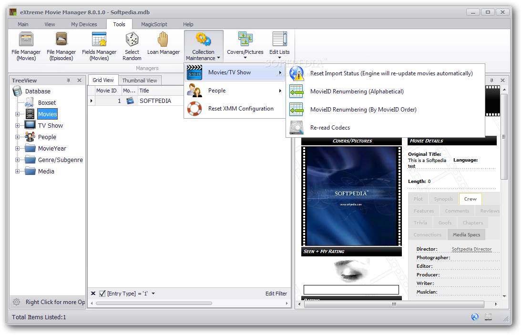Click the status bar icon next to globe
Viewport: 522px width, 335px height.
coord(488,317)
